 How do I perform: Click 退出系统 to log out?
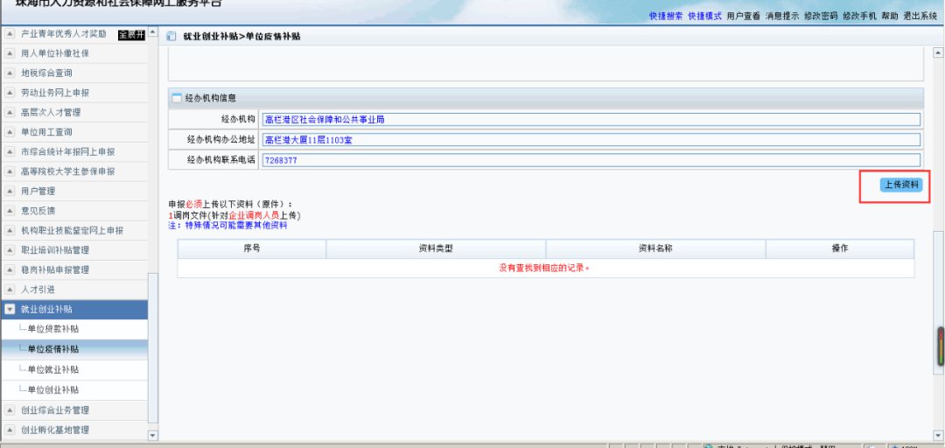click(920, 16)
